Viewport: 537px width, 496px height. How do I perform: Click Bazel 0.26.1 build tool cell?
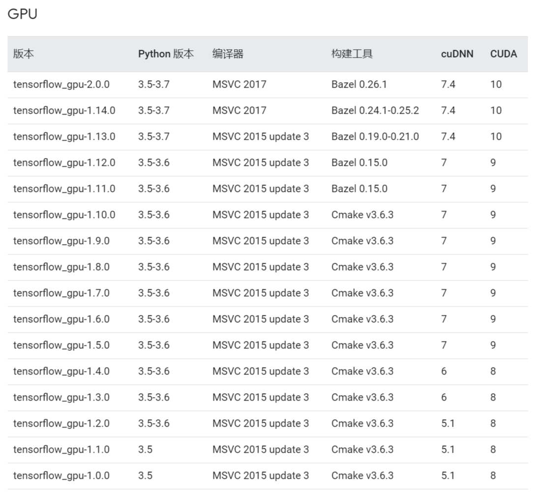tap(359, 84)
